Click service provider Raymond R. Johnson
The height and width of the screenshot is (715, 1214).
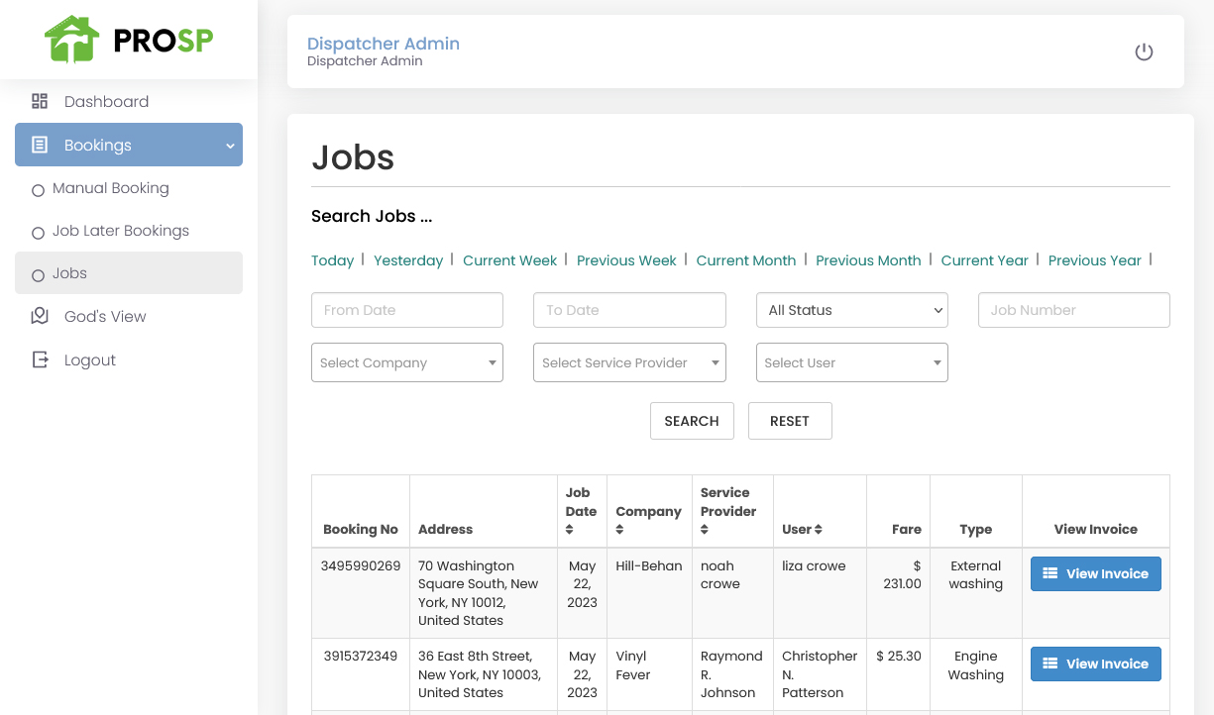click(731, 674)
